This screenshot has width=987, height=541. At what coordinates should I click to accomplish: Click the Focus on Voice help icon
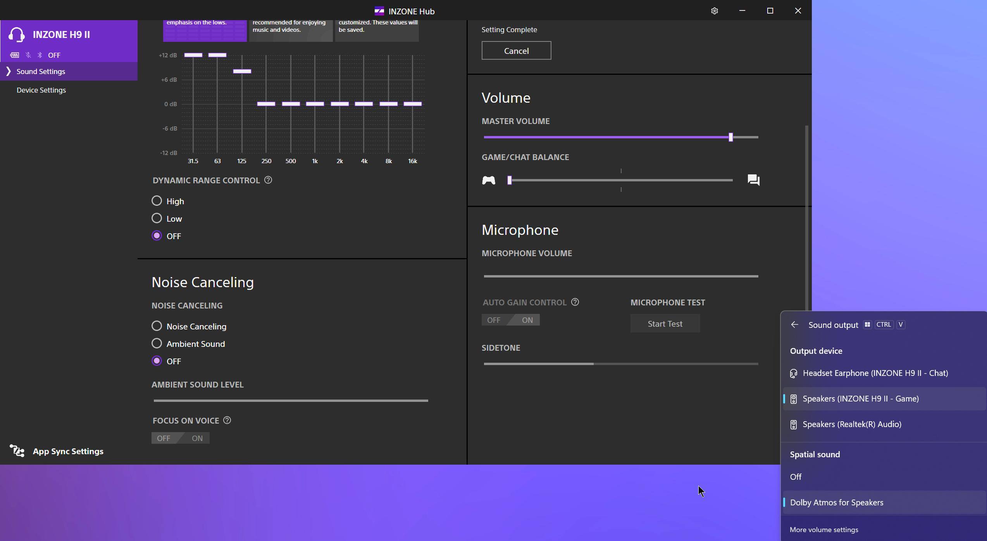(227, 420)
